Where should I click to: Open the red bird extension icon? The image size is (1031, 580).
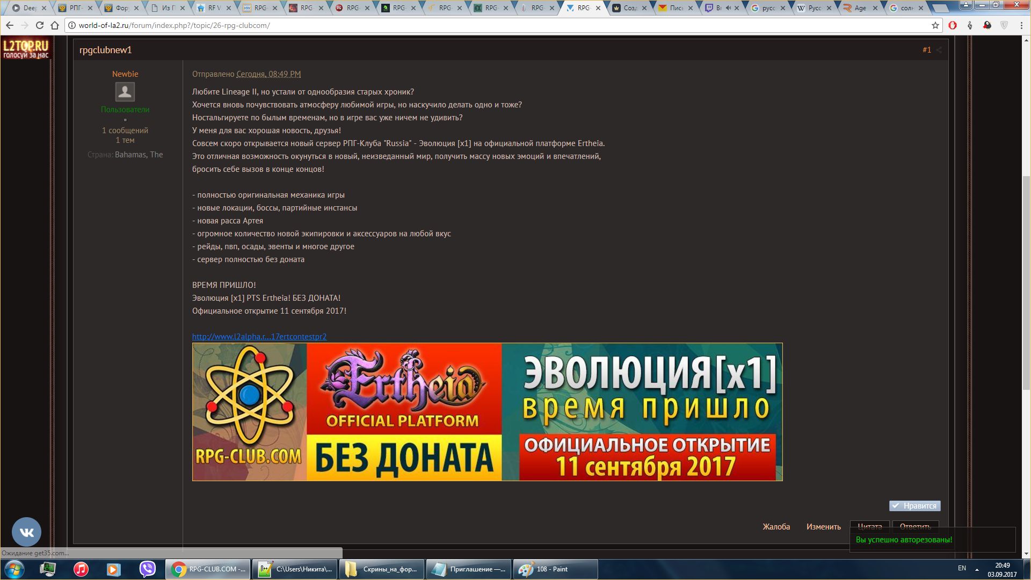click(x=987, y=25)
